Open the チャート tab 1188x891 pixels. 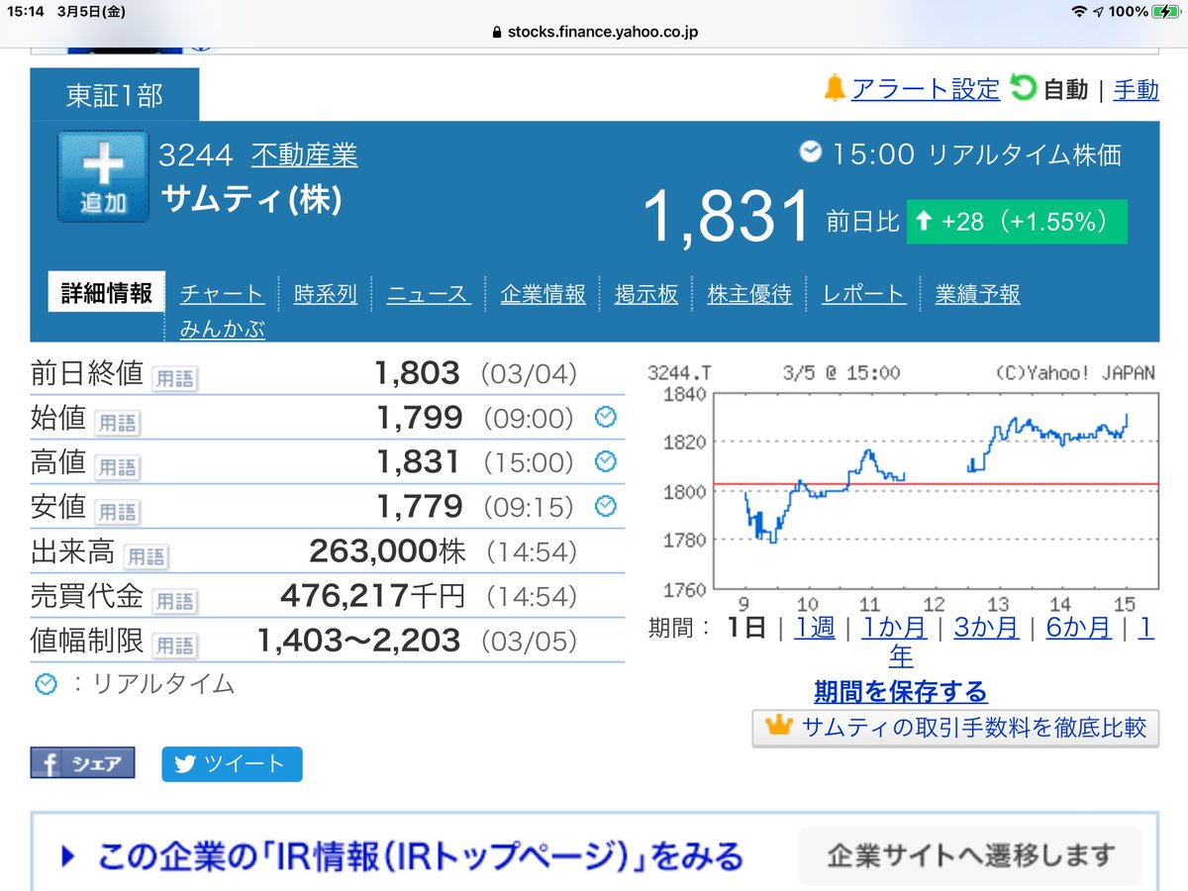tap(222, 294)
